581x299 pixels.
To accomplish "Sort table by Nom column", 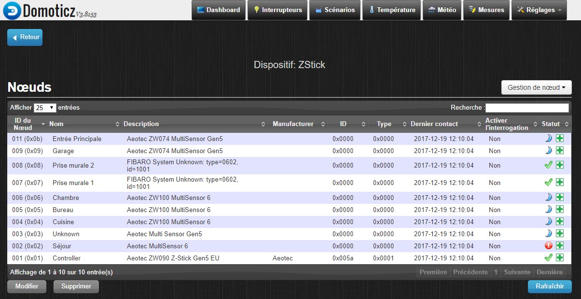I will click(83, 124).
